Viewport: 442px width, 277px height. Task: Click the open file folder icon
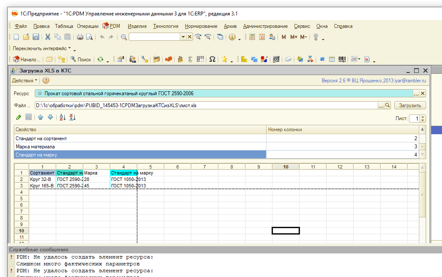(x=26, y=37)
